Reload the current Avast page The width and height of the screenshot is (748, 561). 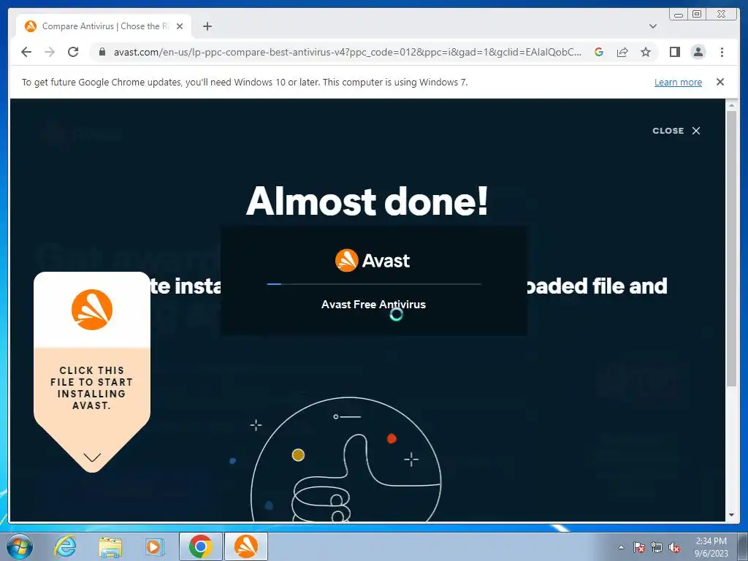coord(73,52)
